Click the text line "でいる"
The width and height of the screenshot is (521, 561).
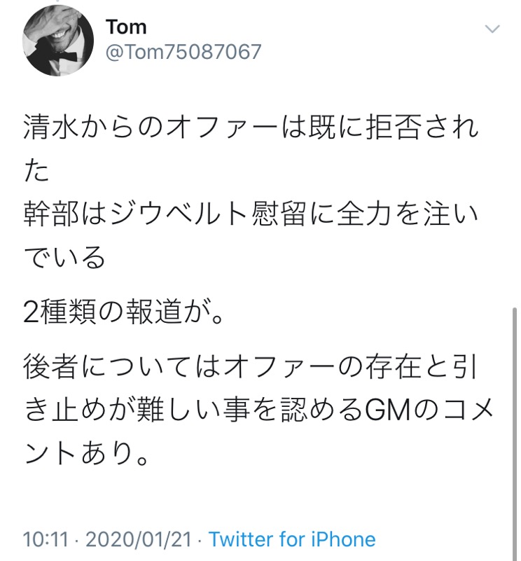[64, 257]
